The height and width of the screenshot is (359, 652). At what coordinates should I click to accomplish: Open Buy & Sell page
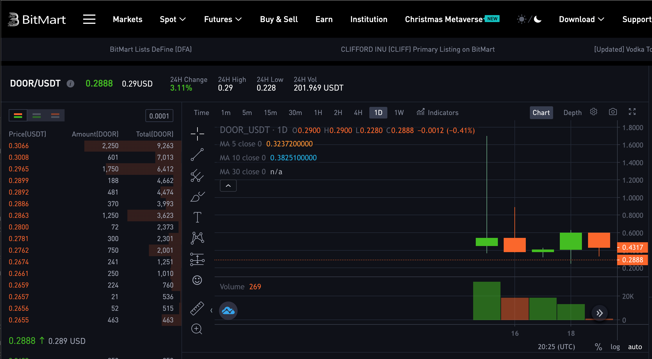279,19
